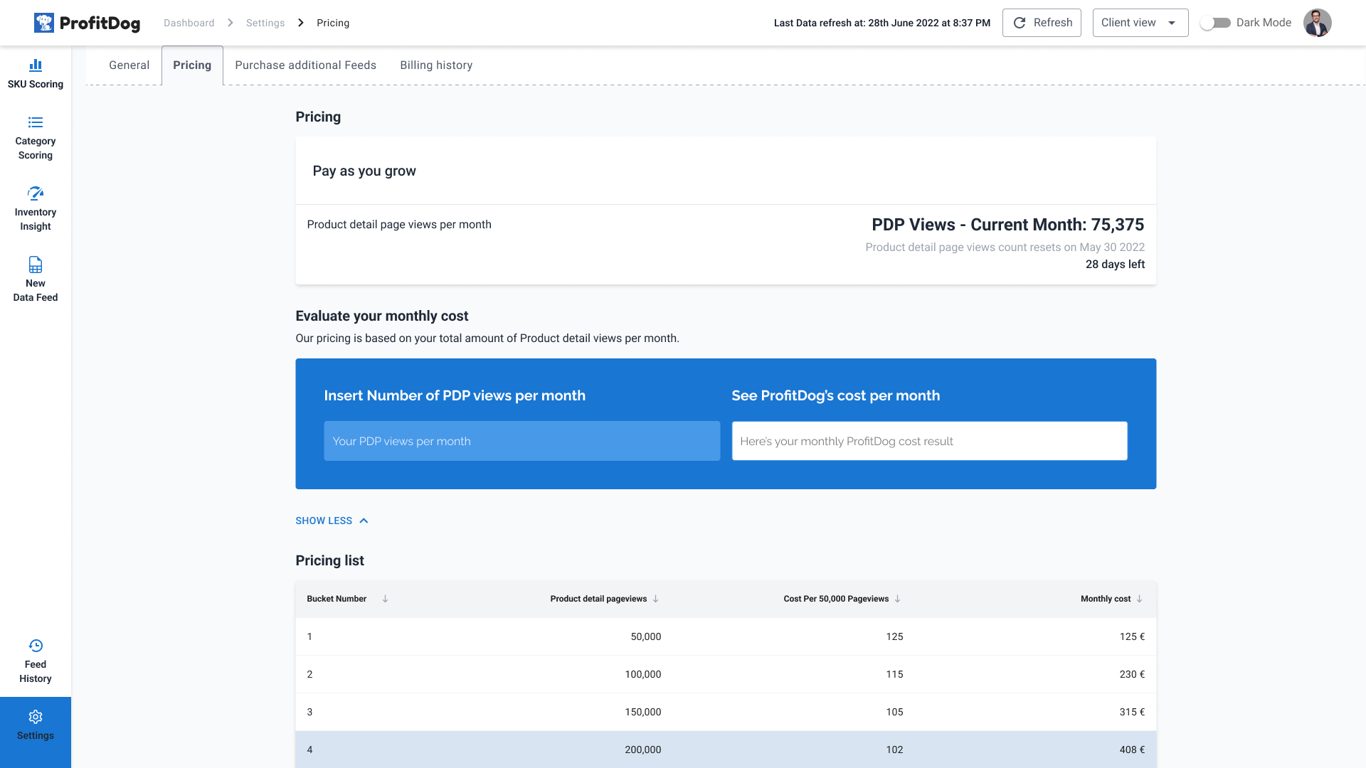Open Inventory Insight gauge icon
This screenshot has width=1366, height=768.
tap(36, 193)
